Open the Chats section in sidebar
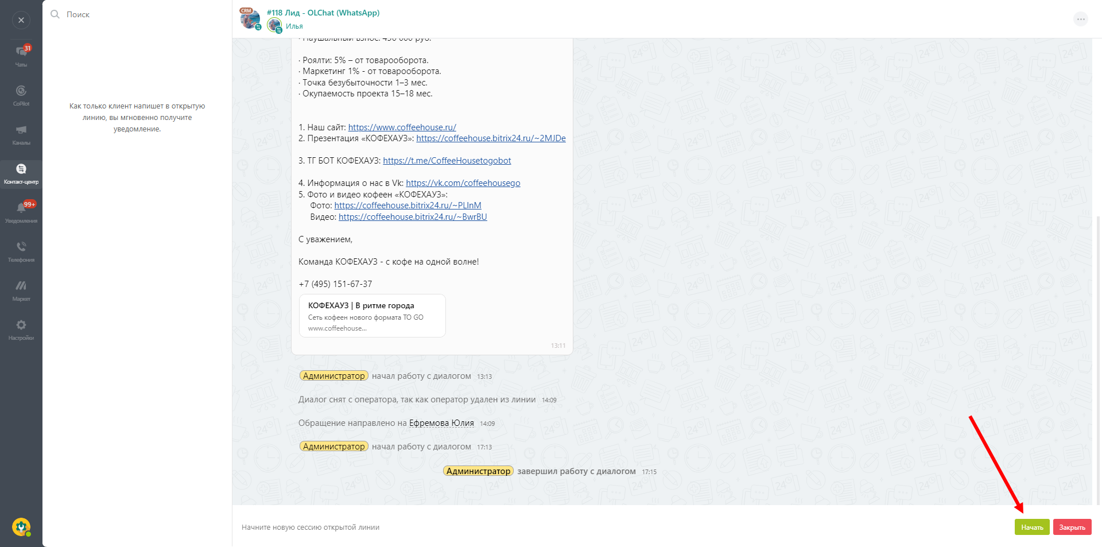The height and width of the screenshot is (547, 1102). 21,55
